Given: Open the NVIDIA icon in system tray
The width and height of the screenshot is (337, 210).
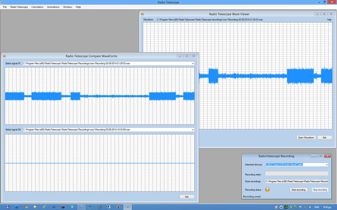Looking at the screenshot, I should [x=286, y=207].
